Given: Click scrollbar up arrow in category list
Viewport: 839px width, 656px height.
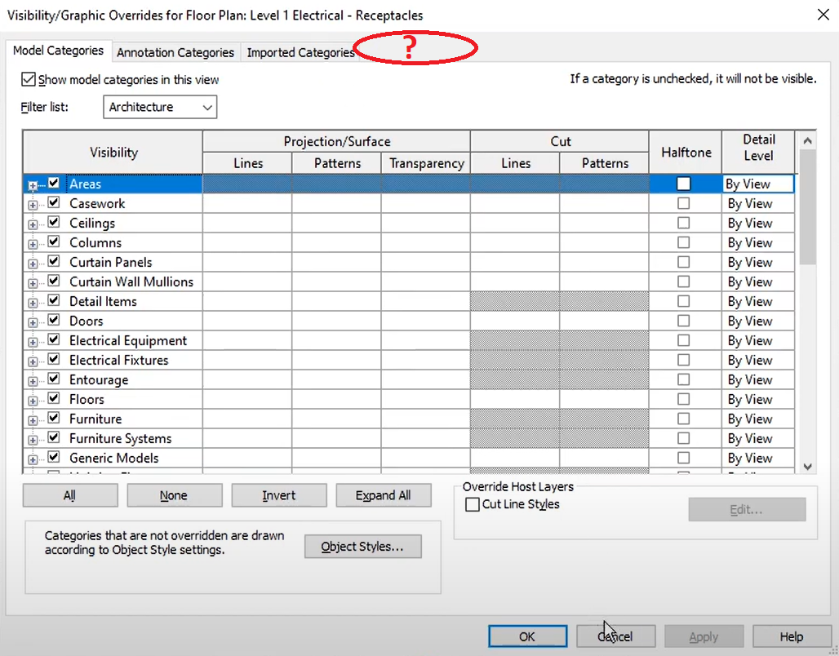Looking at the screenshot, I should coord(808,140).
